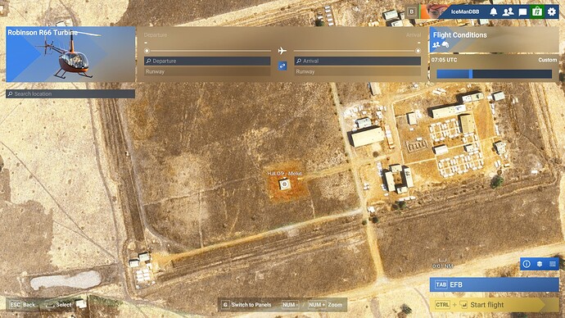565x318 pixels.
Task: Open the notifications bell
Action: [x=493, y=12]
